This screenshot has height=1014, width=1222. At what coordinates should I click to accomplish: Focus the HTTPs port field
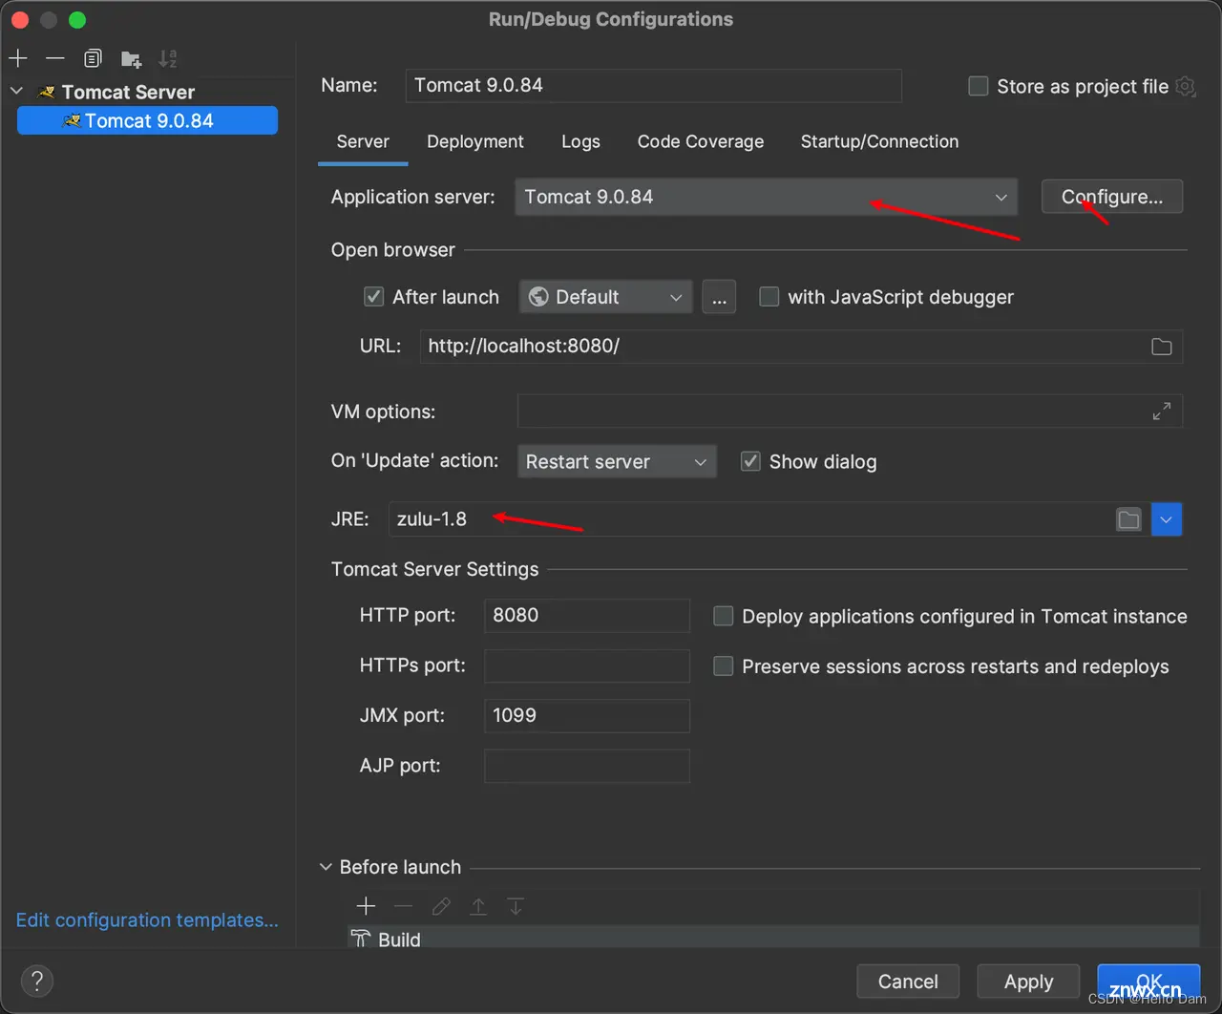click(587, 666)
